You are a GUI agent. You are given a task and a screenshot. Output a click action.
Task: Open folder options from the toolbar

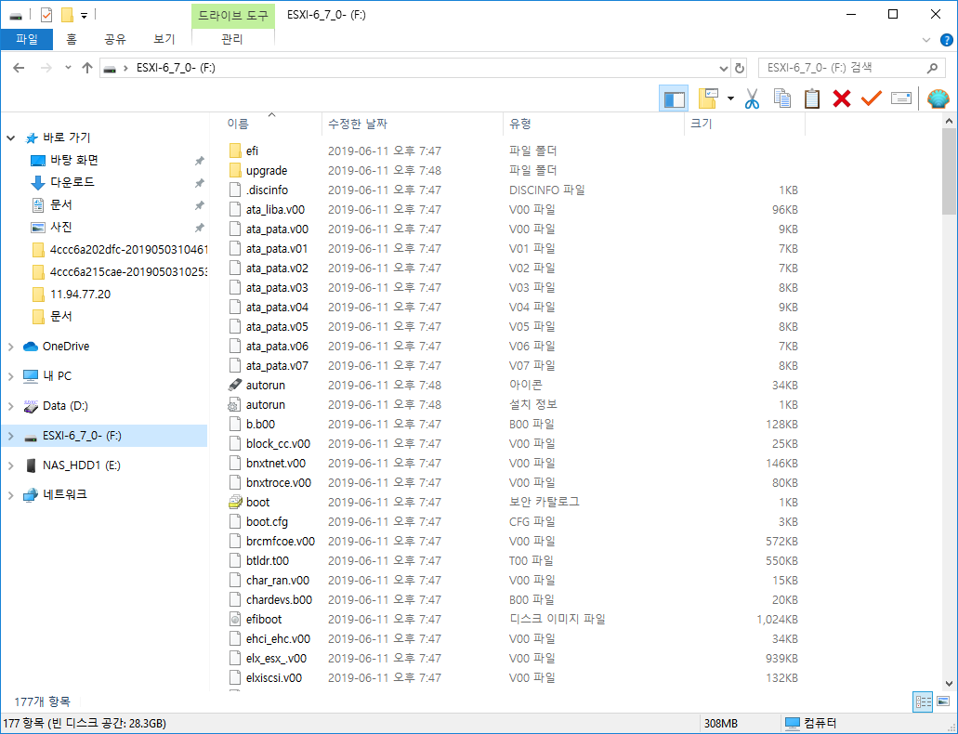(708, 98)
